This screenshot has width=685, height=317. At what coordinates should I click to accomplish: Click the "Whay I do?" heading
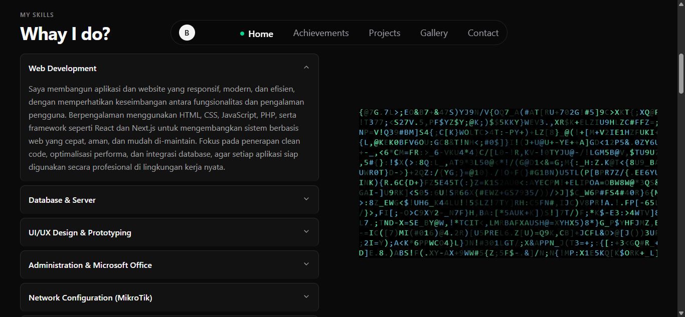[65, 34]
